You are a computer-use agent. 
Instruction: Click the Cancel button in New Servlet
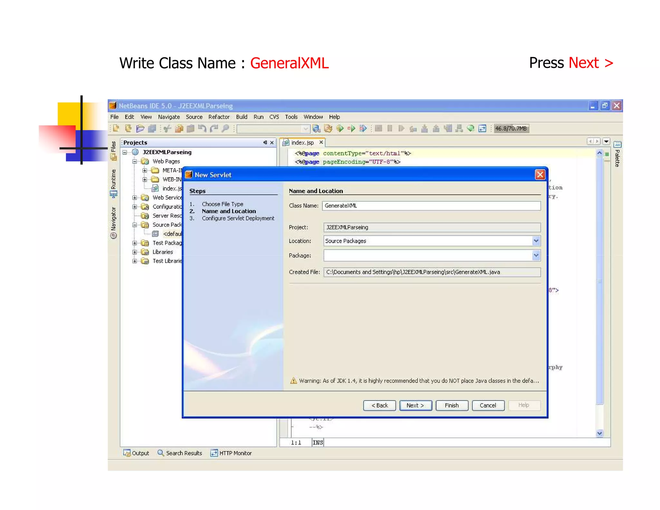488,405
